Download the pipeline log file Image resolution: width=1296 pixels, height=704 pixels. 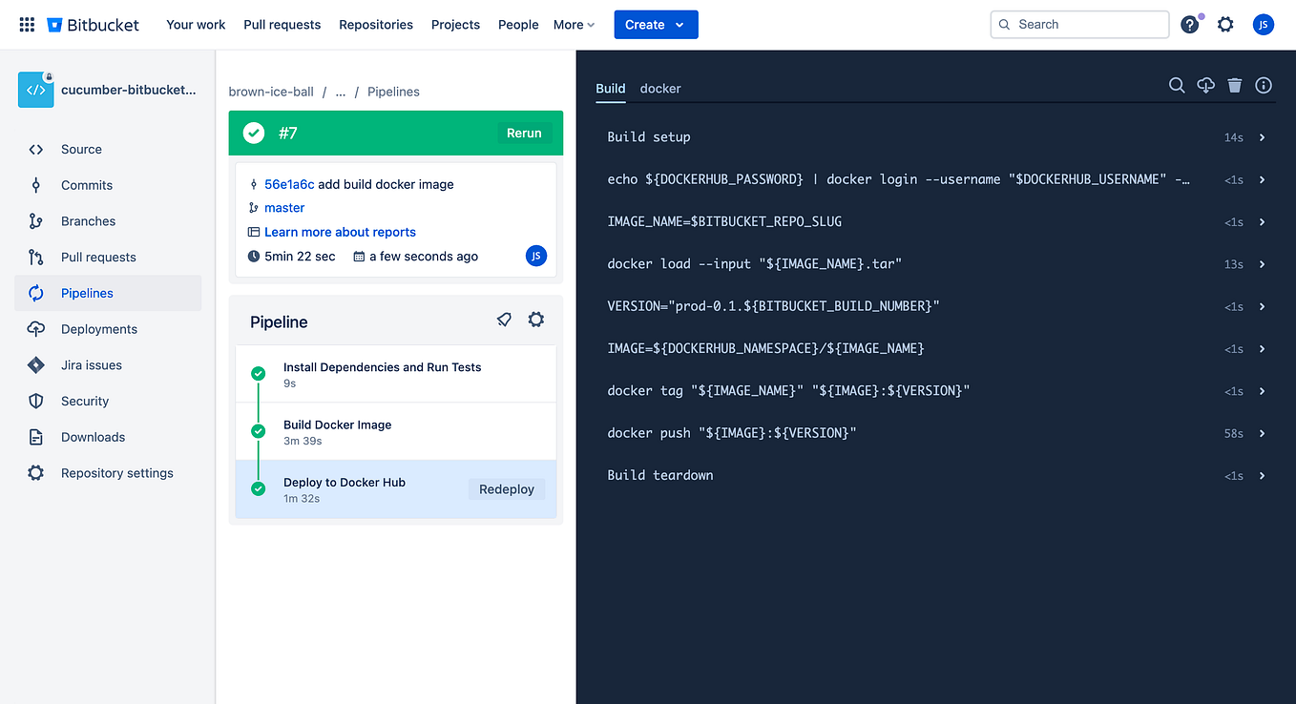tap(1205, 85)
